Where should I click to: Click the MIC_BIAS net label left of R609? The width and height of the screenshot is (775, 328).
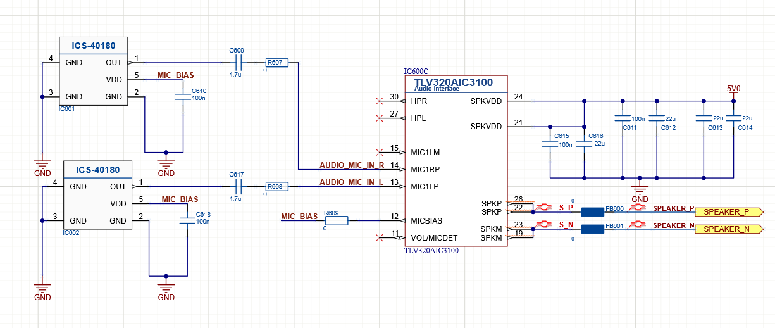pos(299,217)
